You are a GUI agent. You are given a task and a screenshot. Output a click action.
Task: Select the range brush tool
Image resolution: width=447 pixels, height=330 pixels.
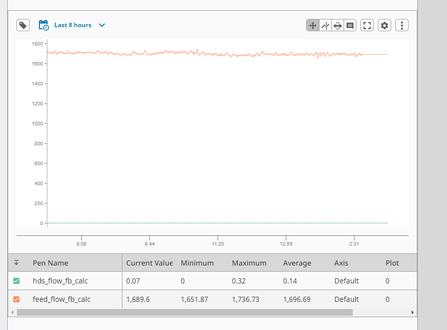[337, 26]
